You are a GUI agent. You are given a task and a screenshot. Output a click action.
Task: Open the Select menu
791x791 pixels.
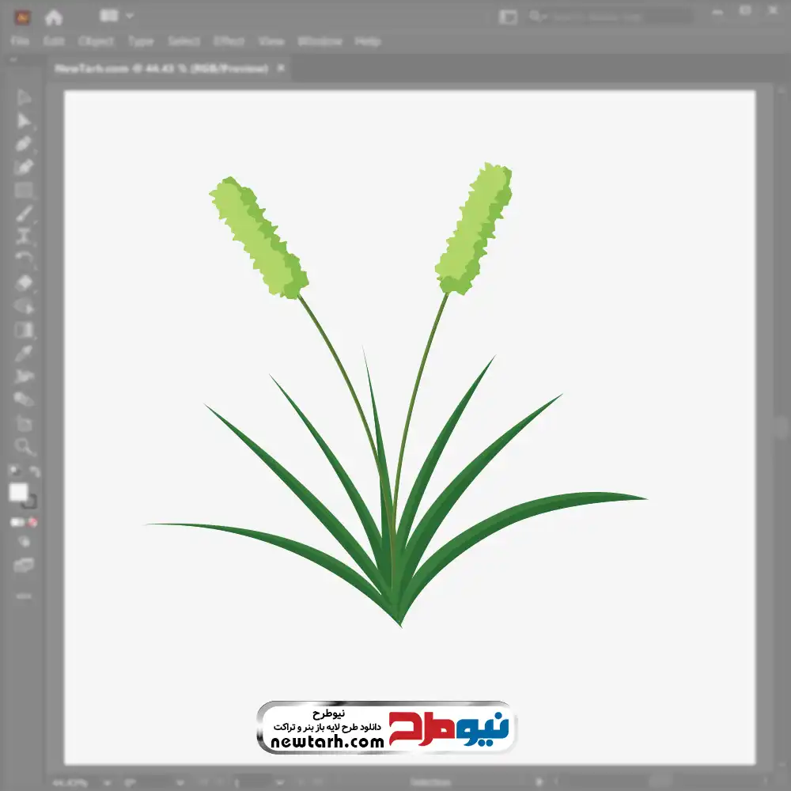(x=184, y=41)
